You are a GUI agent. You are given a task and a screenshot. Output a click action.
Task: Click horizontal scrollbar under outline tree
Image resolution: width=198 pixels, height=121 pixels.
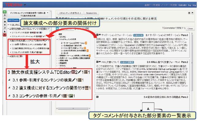click(73, 108)
